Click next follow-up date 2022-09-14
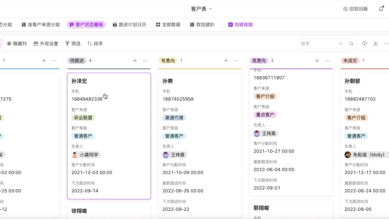The width and height of the screenshot is (389, 219). 85,191
